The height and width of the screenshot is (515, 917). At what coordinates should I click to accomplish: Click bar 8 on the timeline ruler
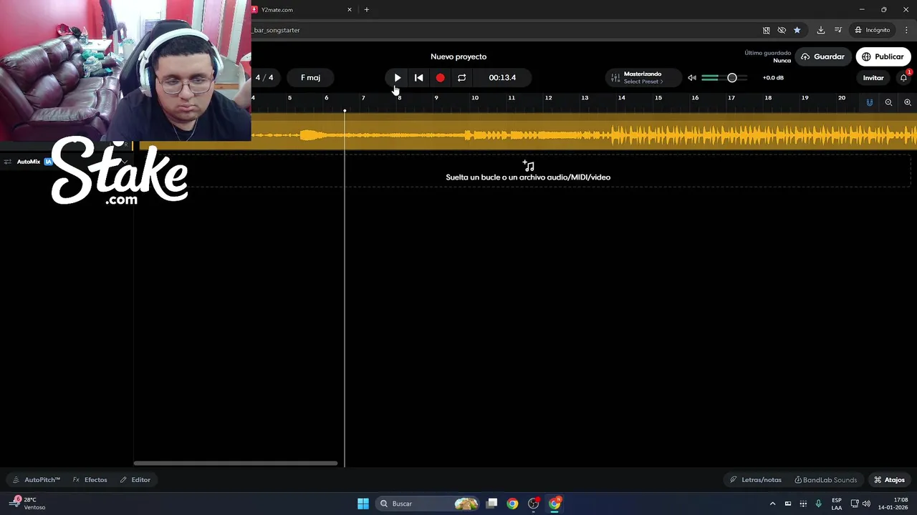pos(399,97)
